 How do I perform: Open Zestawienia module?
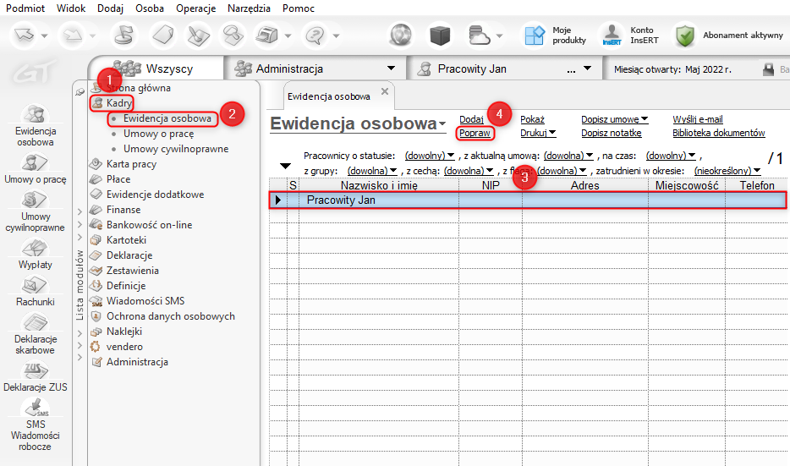point(133,271)
